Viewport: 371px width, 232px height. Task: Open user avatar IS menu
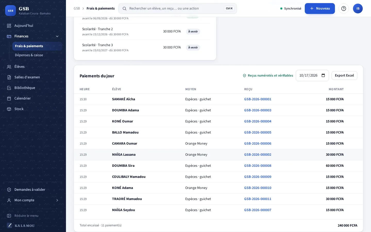[x=358, y=9]
